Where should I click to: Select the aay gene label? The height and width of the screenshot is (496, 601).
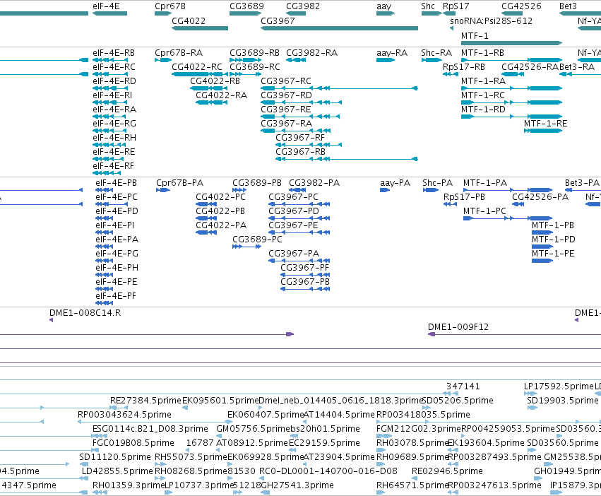(x=384, y=6)
